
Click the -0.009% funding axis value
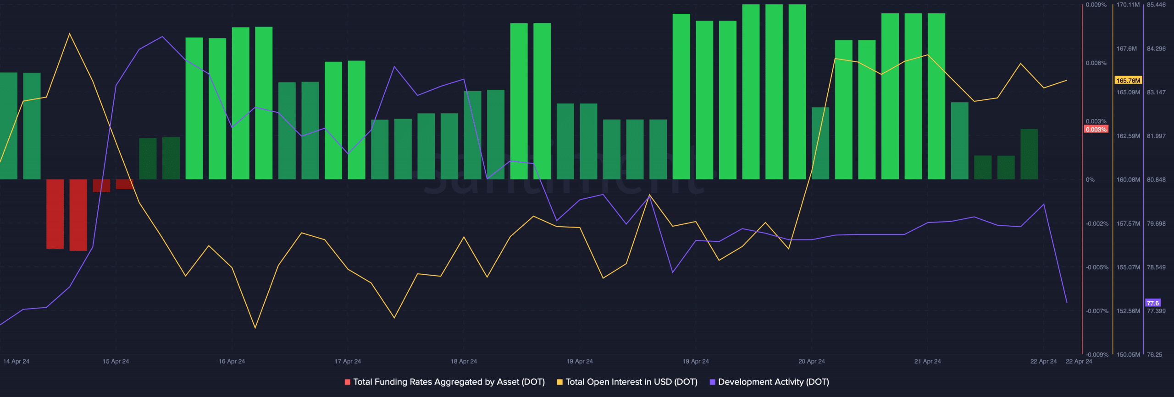click(x=1097, y=354)
